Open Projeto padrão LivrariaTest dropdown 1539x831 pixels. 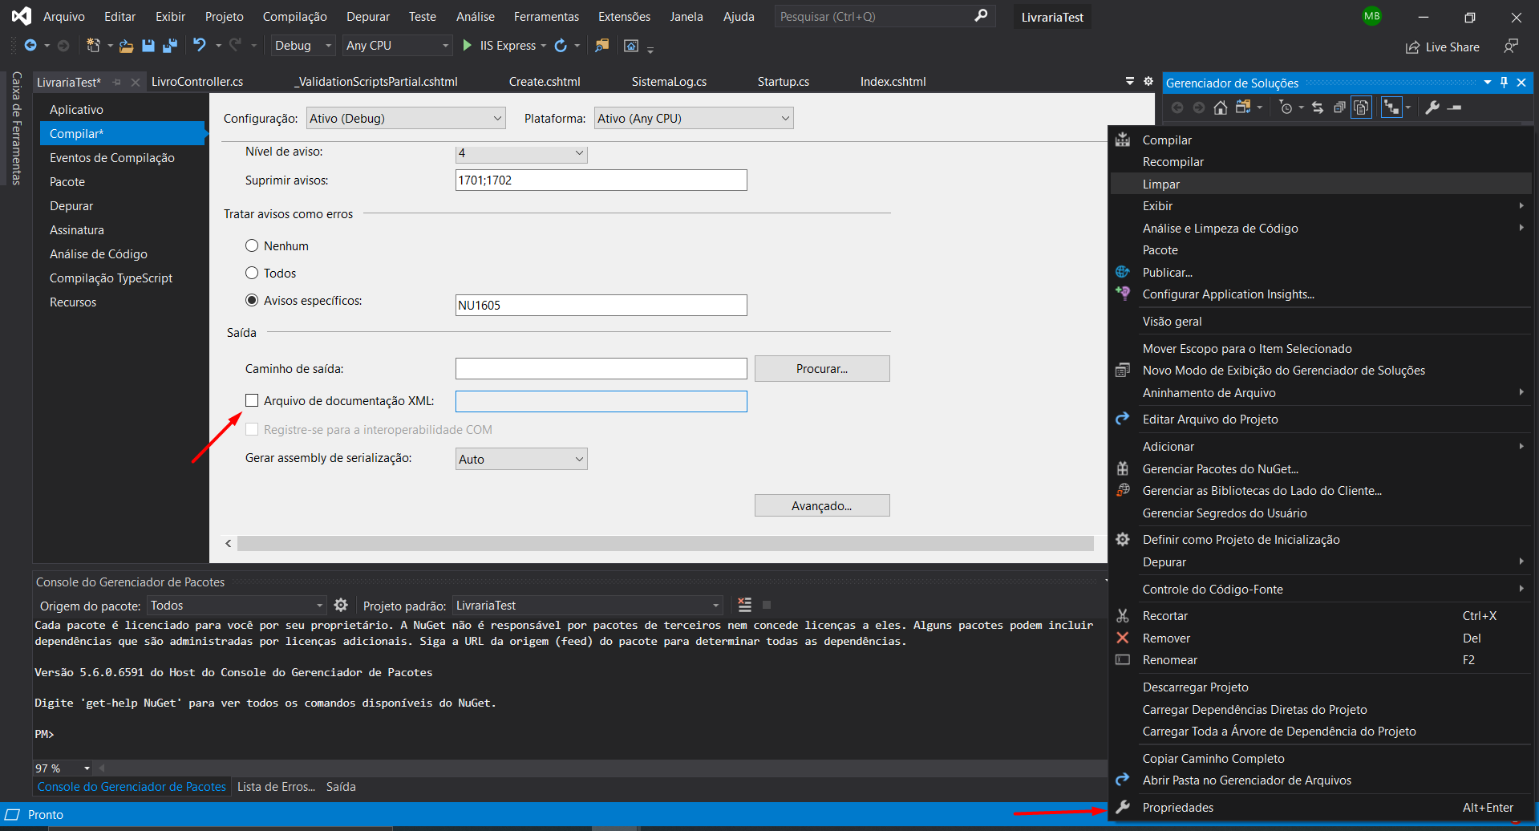(587, 606)
